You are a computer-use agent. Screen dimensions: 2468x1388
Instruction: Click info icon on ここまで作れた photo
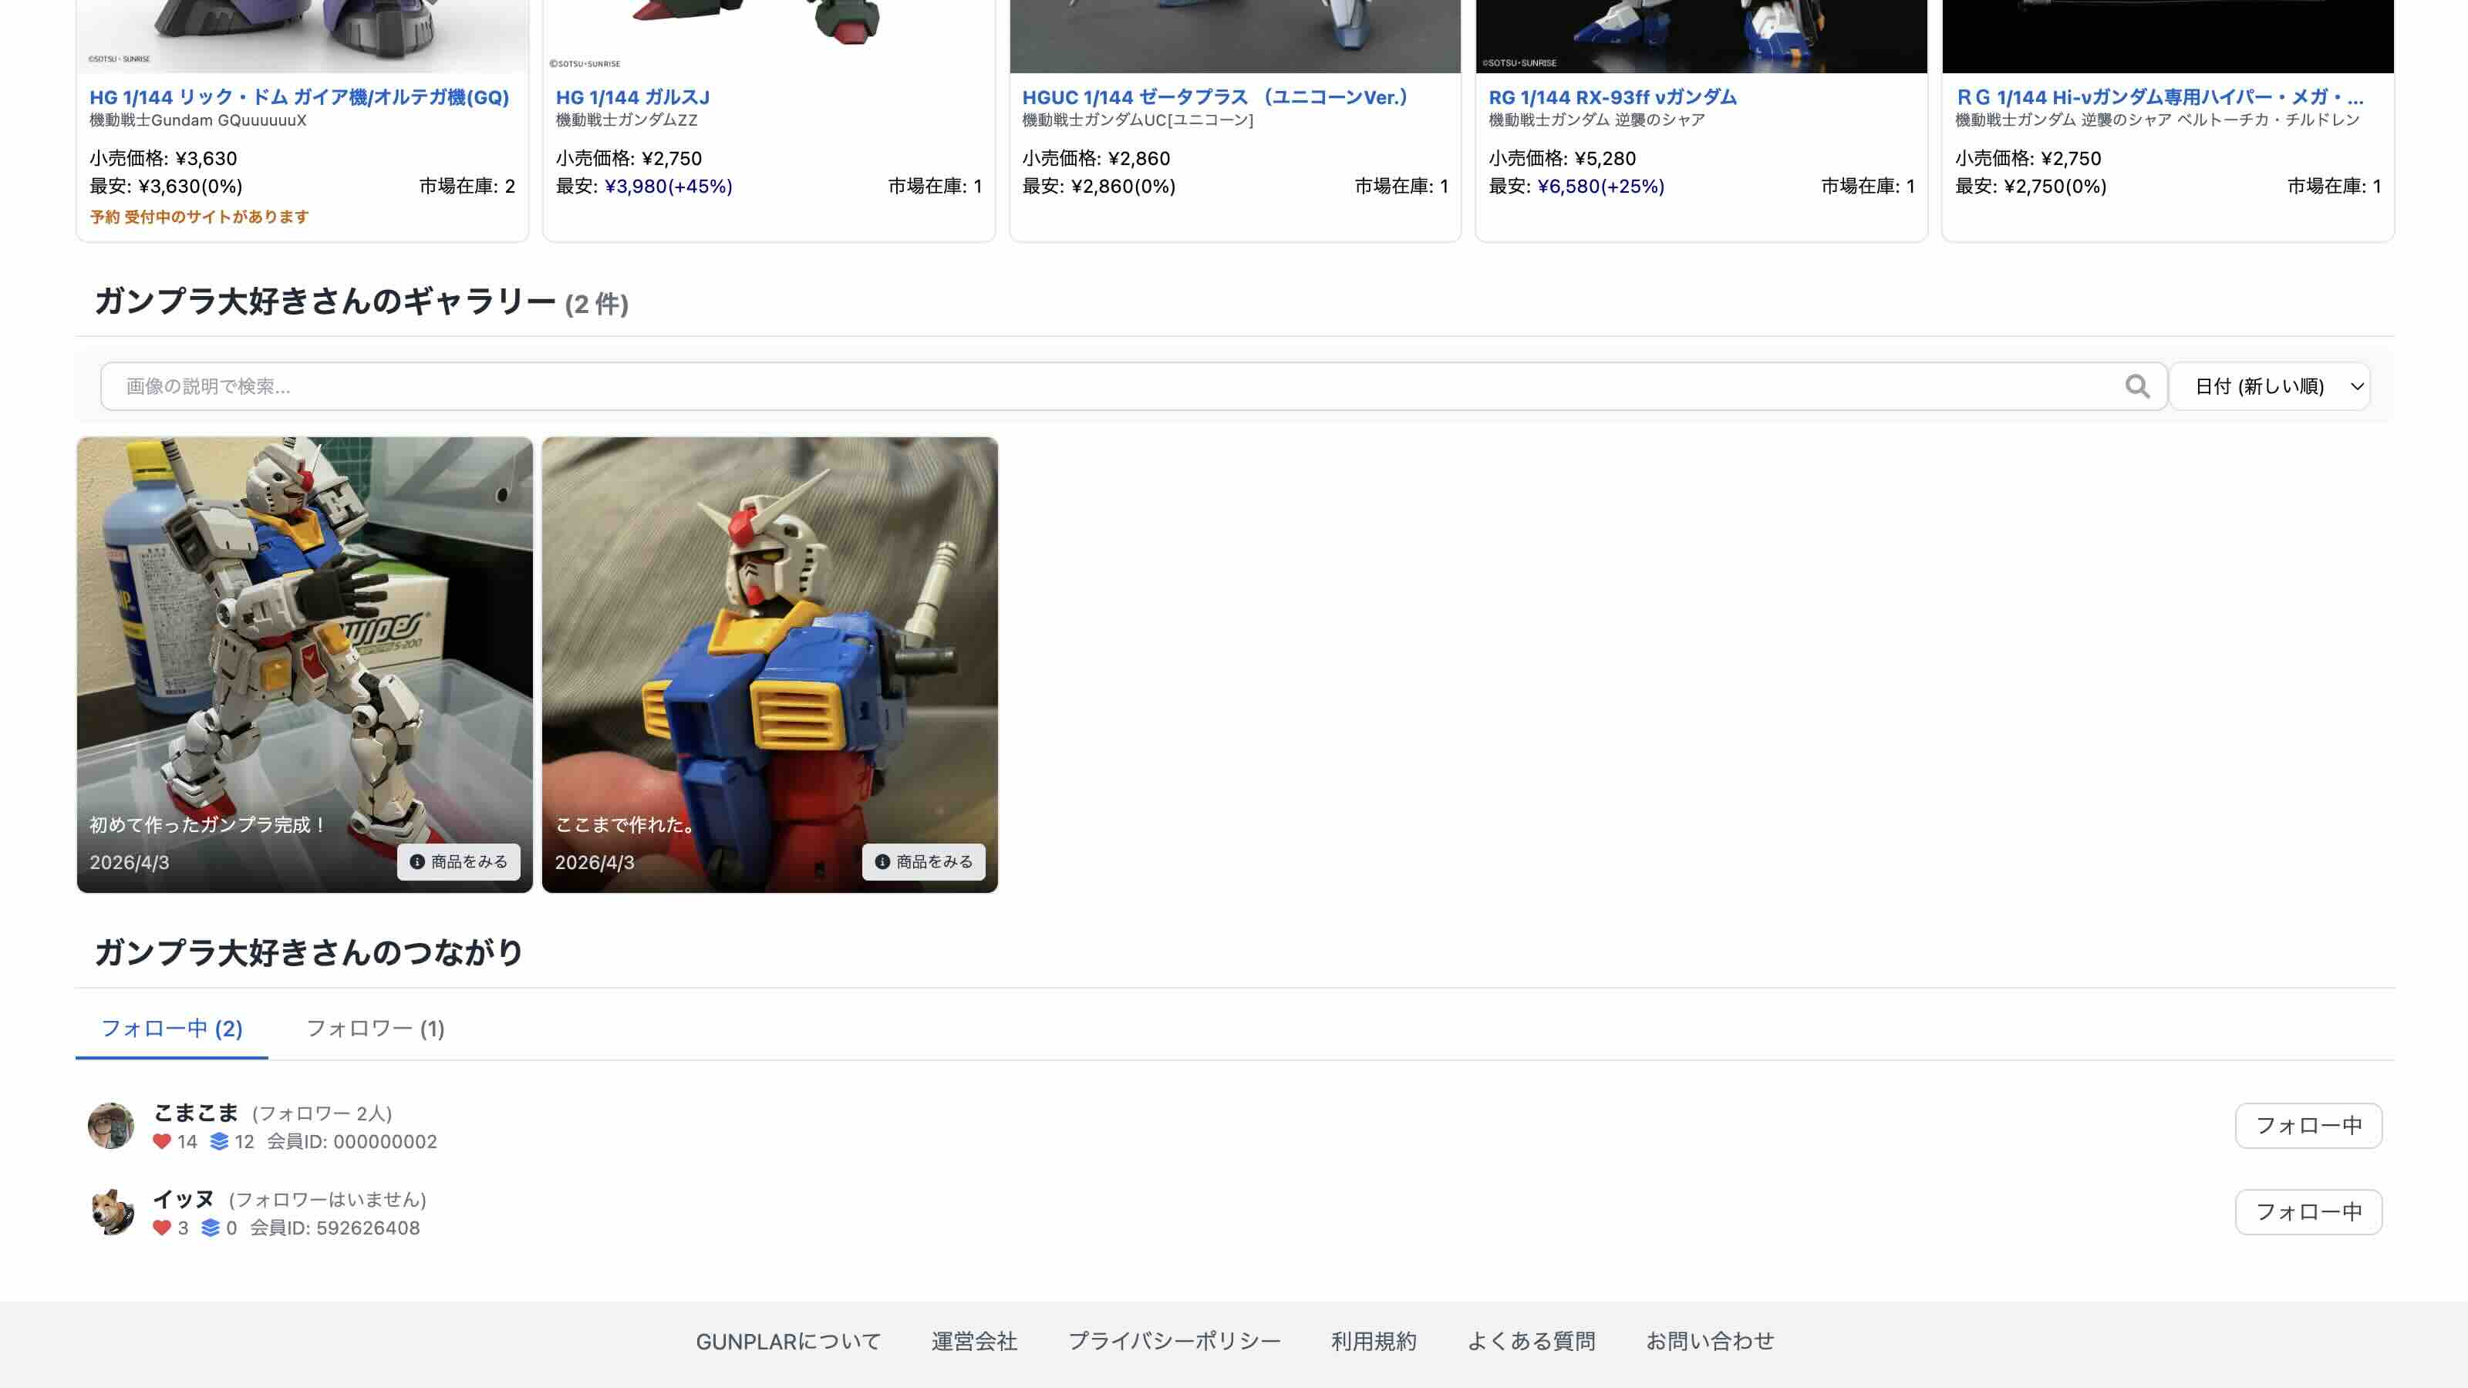tap(882, 862)
